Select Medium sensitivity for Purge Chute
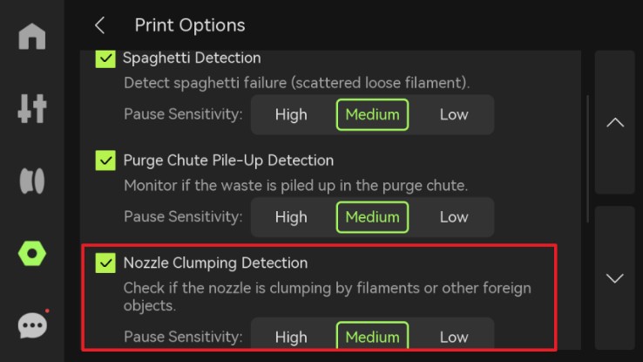643x362 pixels. 372,217
